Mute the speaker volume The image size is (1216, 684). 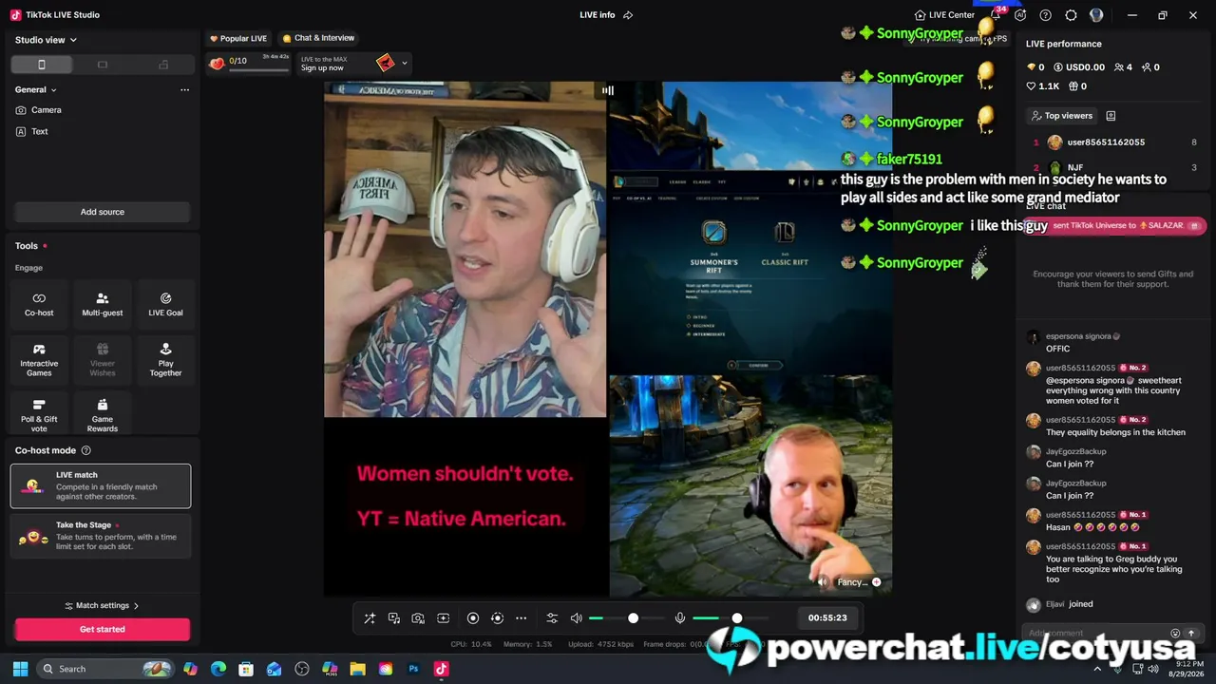(x=576, y=618)
